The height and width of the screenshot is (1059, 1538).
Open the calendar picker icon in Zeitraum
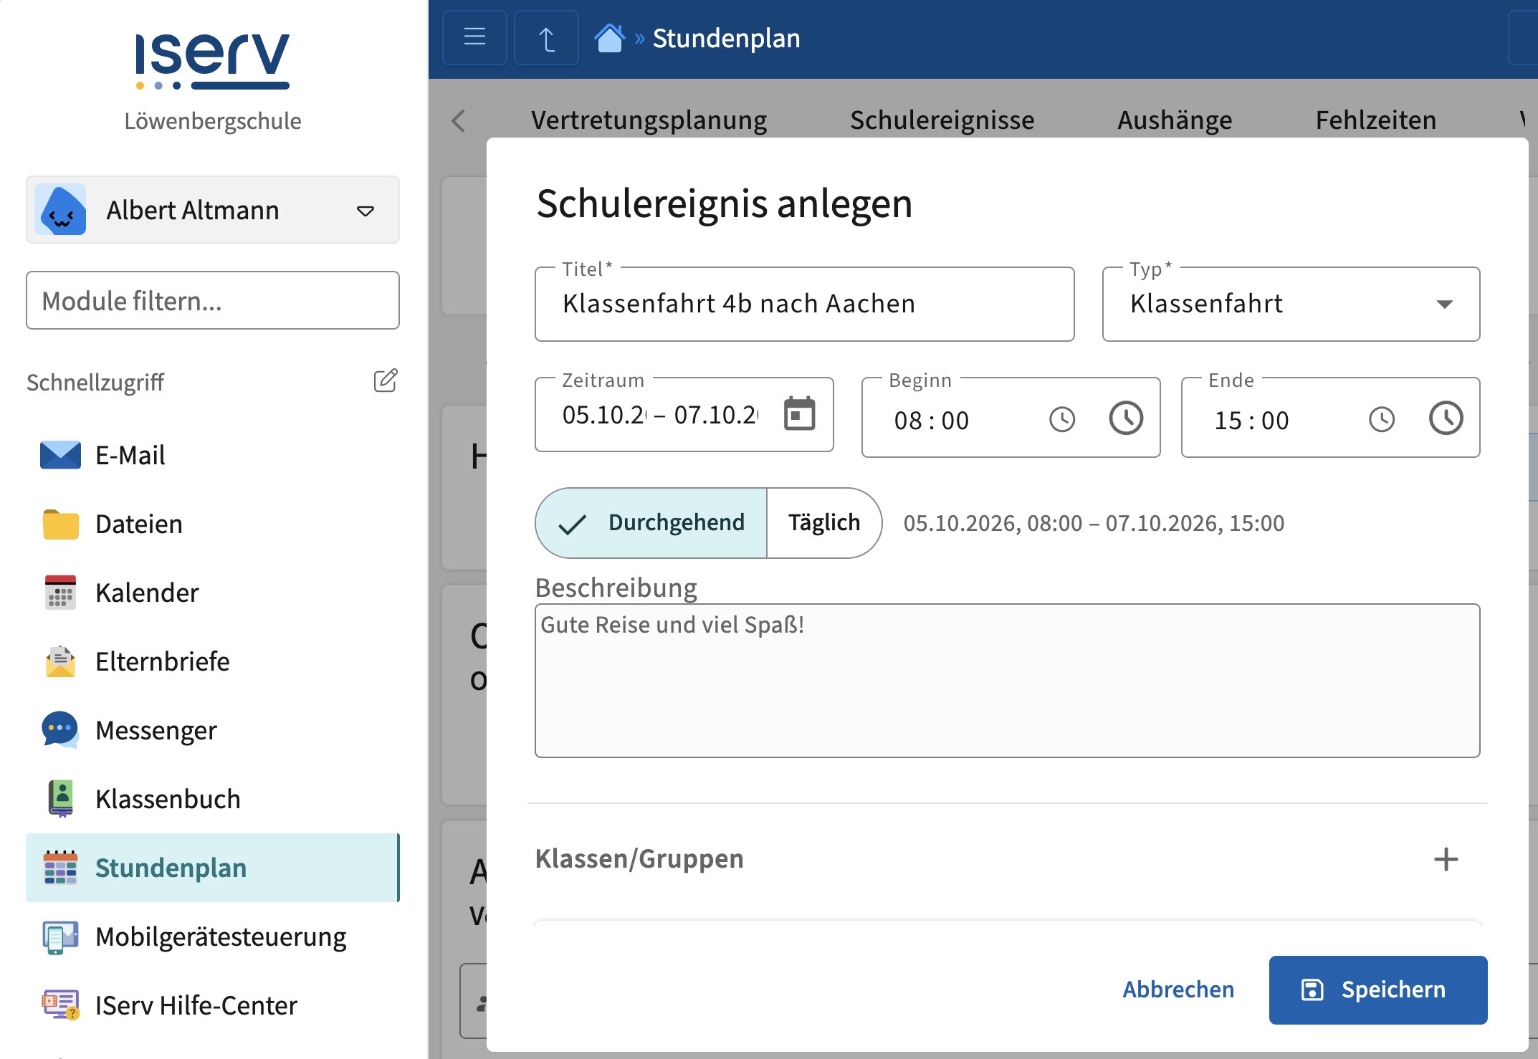[x=799, y=414]
